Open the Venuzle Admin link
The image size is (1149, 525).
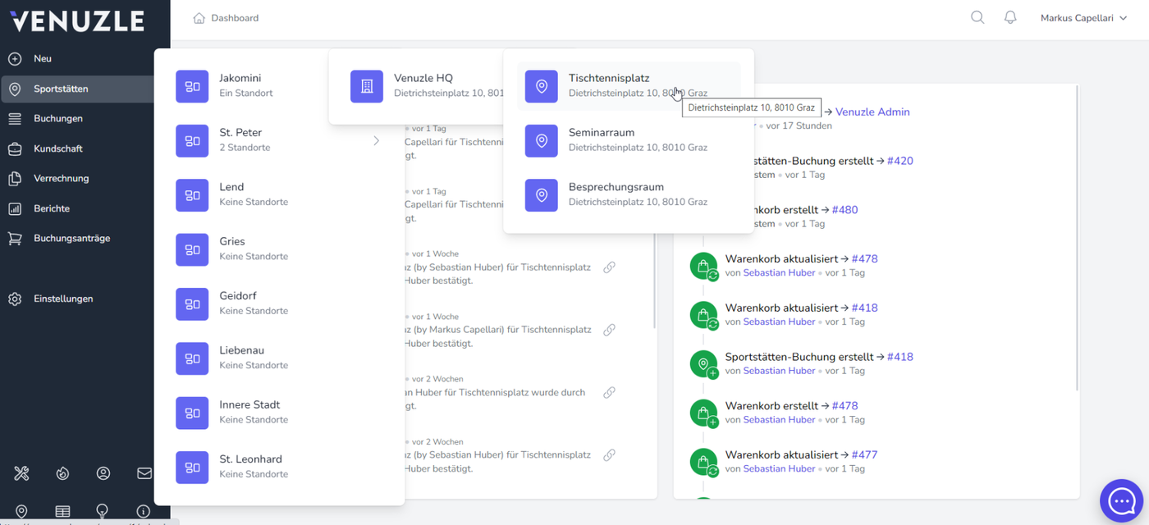[872, 112]
